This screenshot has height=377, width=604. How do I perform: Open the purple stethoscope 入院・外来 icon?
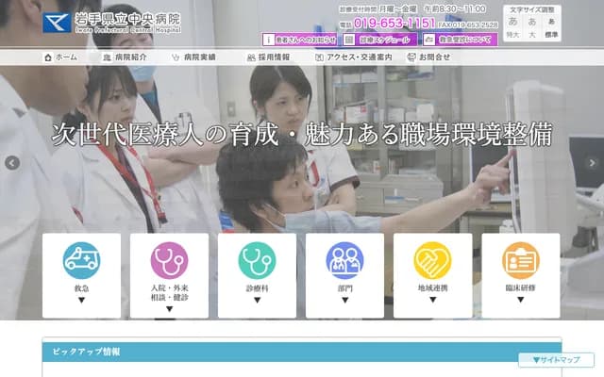tap(169, 260)
